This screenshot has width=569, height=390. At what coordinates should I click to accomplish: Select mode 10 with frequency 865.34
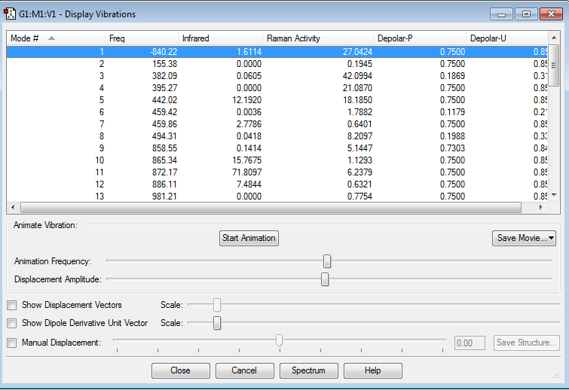(x=277, y=160)
